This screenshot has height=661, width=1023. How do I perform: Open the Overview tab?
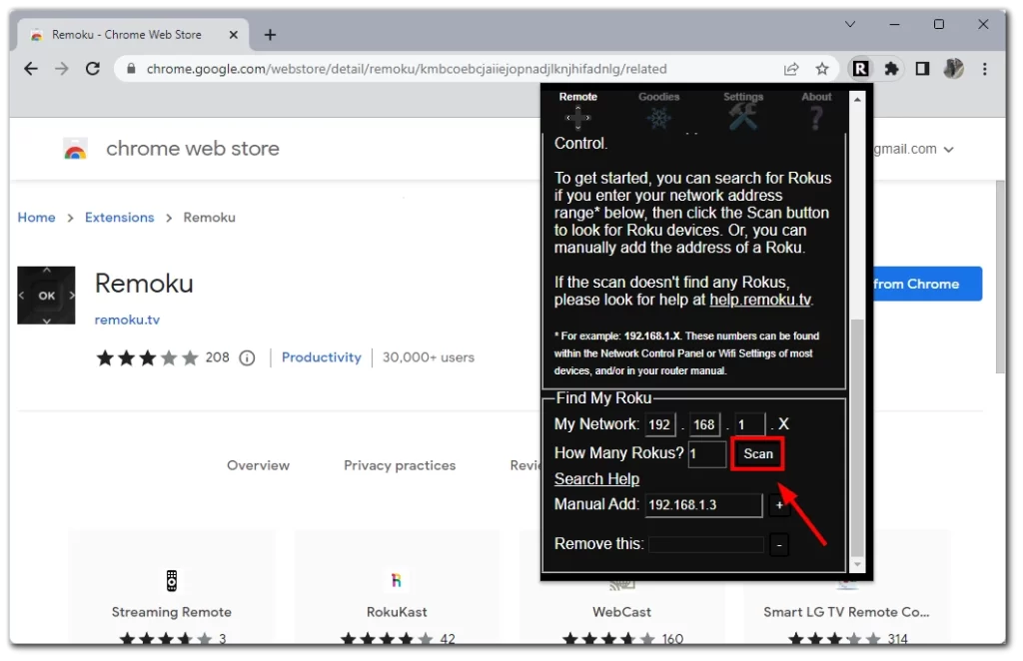click(x=259, y=465)
